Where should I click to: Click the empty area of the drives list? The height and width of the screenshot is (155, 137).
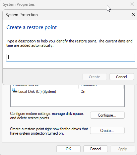[x=67, y=100]
